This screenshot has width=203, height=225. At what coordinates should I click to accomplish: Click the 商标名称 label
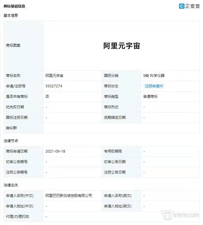pyautogui.click(x=13, y=76)
